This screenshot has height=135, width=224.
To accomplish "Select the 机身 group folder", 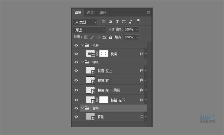I will click(x=87, y=45).
